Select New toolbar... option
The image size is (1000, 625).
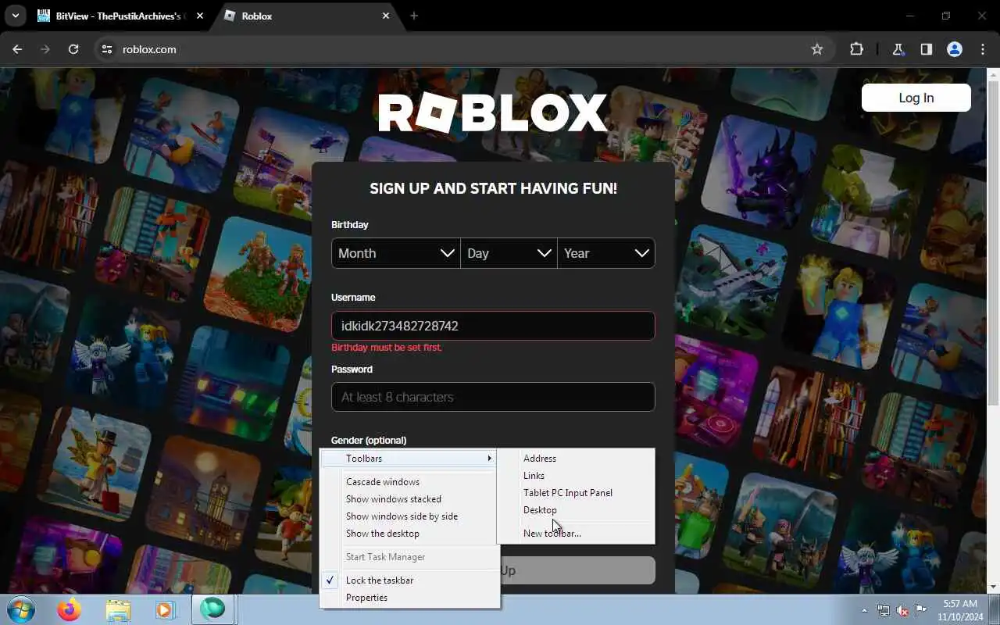click(x=576, y=534)
